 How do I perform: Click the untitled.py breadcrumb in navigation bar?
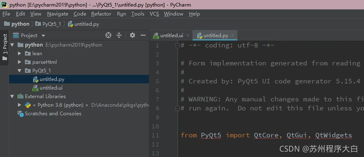[x=83, y=24]
